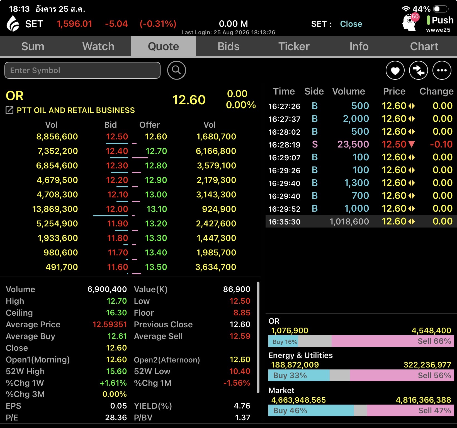457x428 pixels.
Task: Tap the Average Price value 12.59351
Action: [x=110, y=325]
